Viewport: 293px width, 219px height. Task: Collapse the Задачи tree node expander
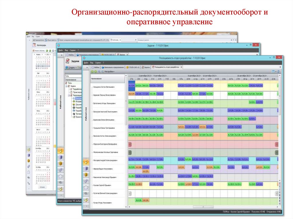click(66, 86)
